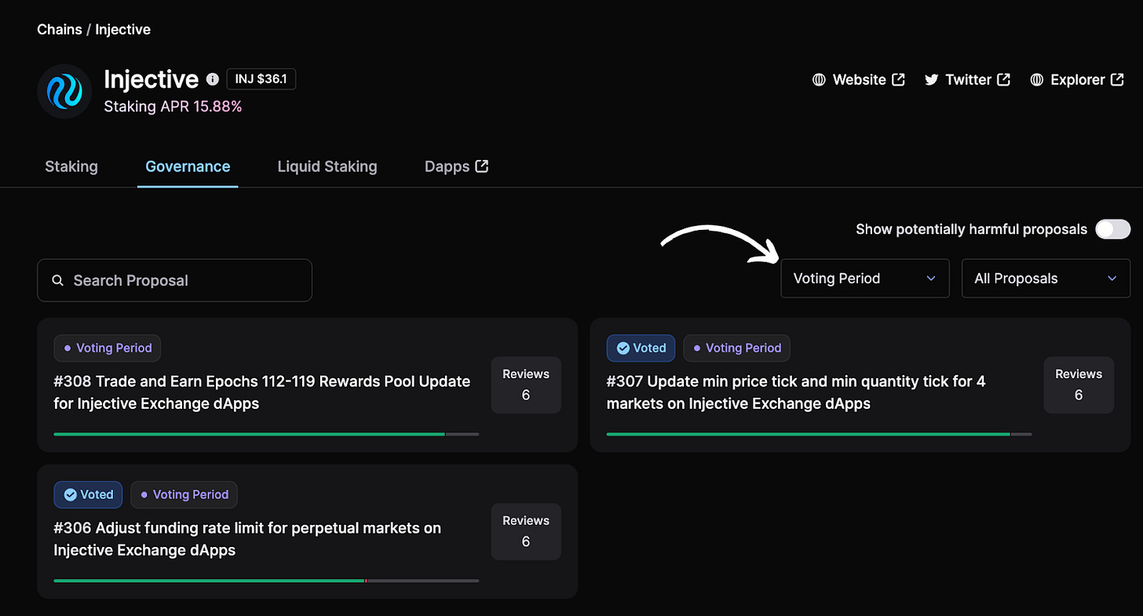Select the Governance tab
Screen dimensions: 1143x616
188,166
